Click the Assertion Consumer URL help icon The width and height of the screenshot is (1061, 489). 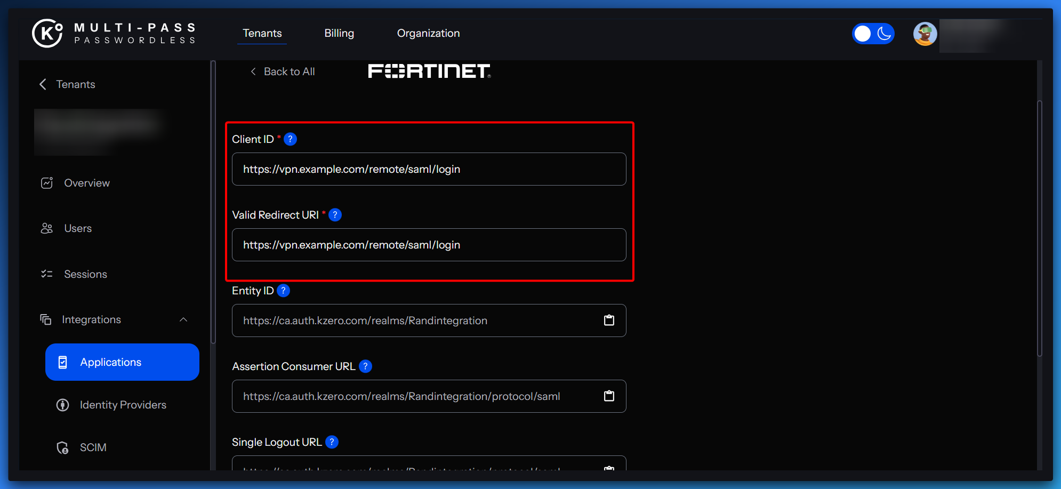coord(365,366)
